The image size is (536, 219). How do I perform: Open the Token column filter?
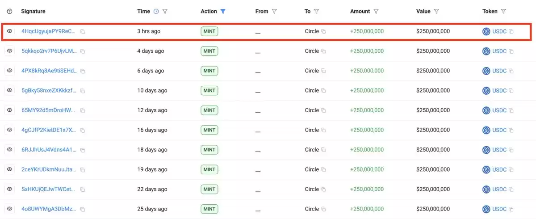[503, 12]
